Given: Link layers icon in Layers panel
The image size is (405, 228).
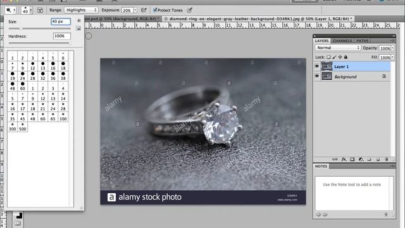Looking at the screenshot, I should coord(335,159).
